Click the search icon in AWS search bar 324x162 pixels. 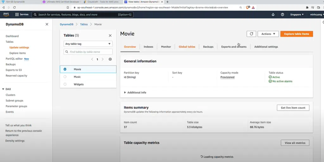coord(35,15)
